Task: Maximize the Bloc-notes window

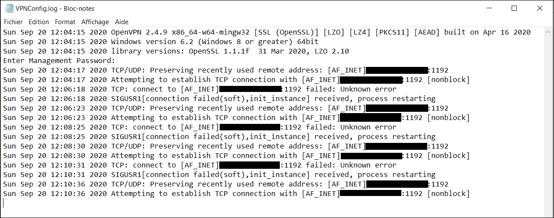Action: (x=514, y=8)
